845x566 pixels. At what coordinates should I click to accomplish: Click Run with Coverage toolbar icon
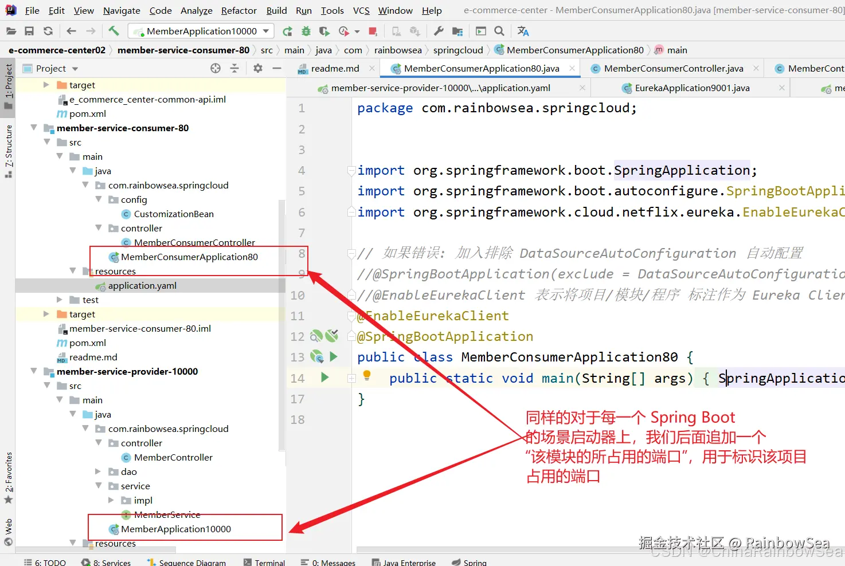(x=324, y=31)
